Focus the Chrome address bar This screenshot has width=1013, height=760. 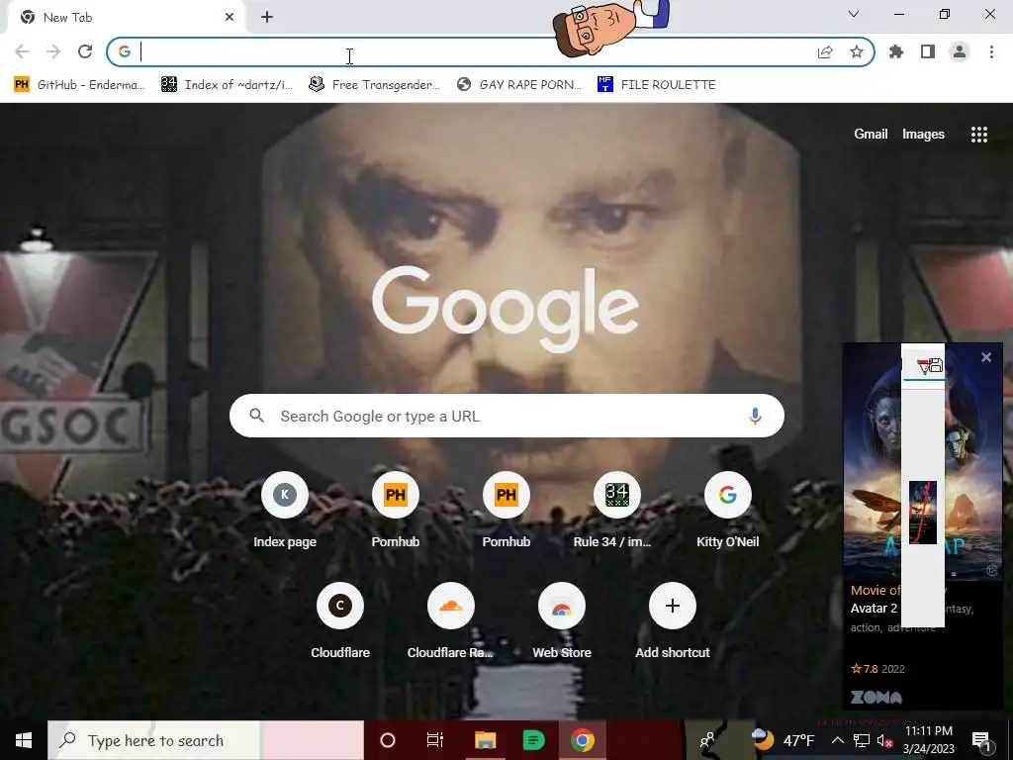[491, 51]
